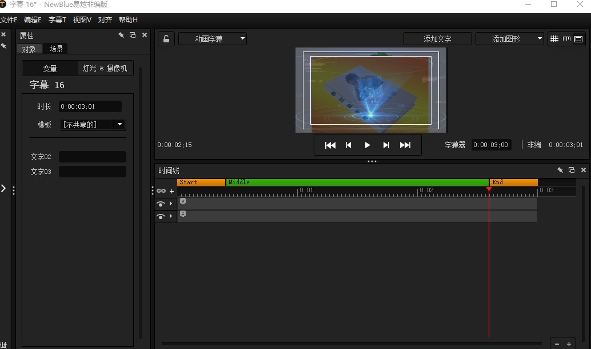This screenshot has height=349, width=591.
Task: Click the 非编 timecode 0:00:03;01
Action: (x=566, y=145)
